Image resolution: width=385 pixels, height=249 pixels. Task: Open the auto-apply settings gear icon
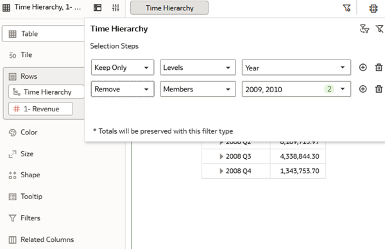(x=373, y=8)
